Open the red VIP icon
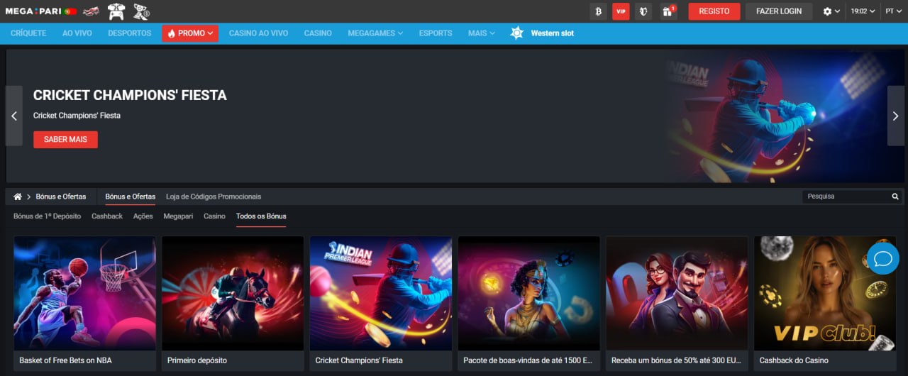Screen dimensions: 908x376 coord(621,11)
